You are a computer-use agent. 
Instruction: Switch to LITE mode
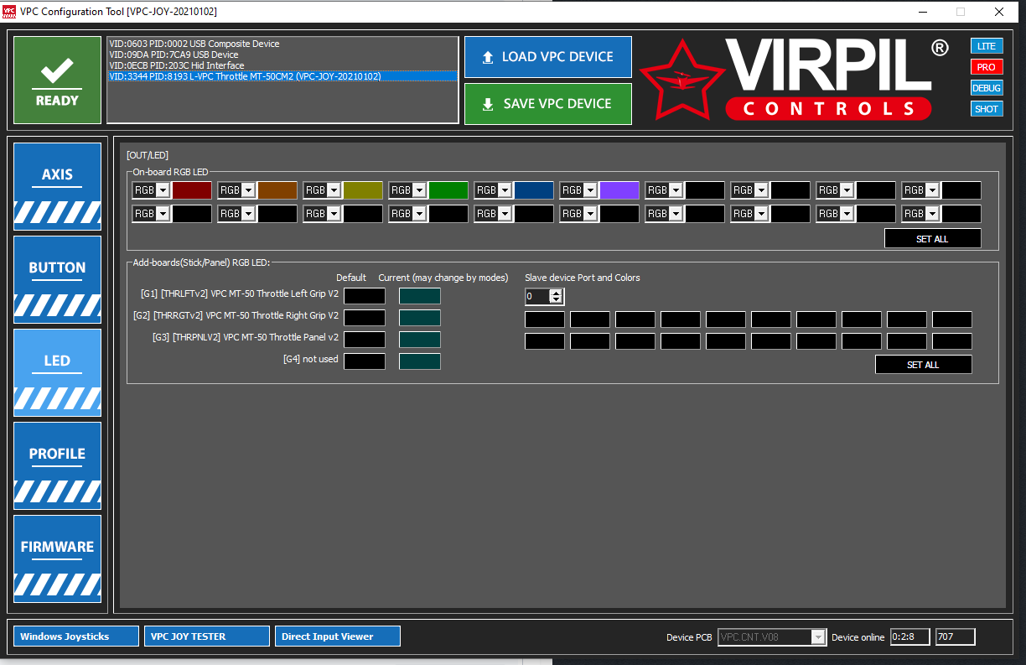point(987,46)
